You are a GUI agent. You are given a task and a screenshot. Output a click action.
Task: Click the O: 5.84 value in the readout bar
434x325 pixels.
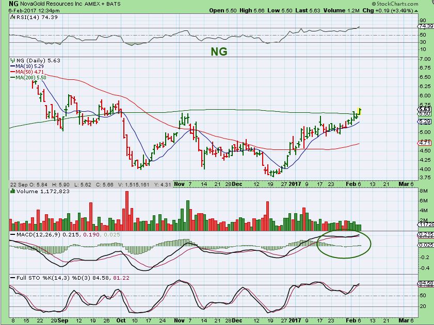point(37,184)
